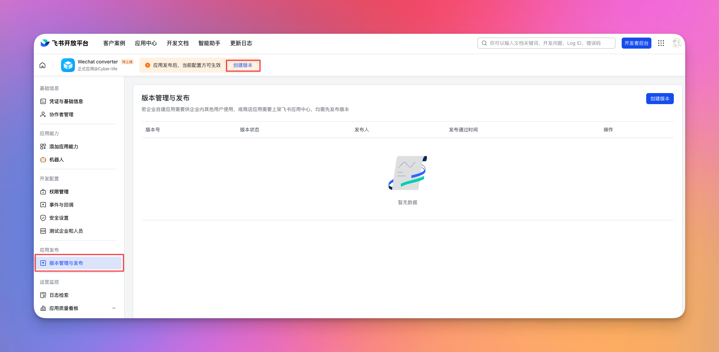Click the blue 创建版本 button in the panel
The width and height of the screenshot is (719, 352).
(x=660, y=99)
